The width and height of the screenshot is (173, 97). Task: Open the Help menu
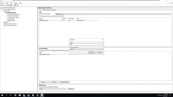20,3
